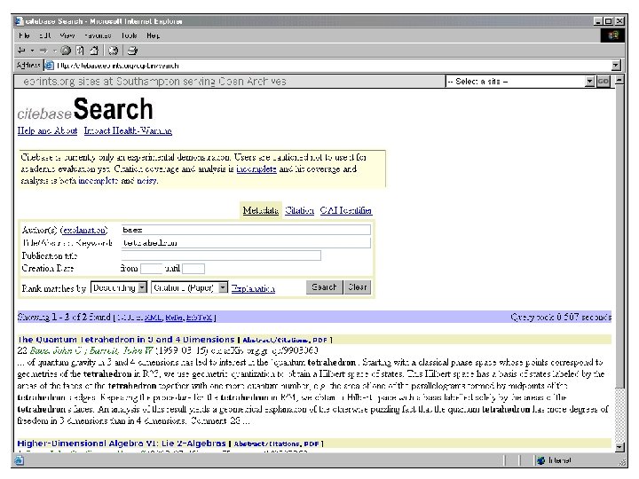Open the Back button history dropdown arrow
Screen dimensions: 639x479
coord(32,51)
